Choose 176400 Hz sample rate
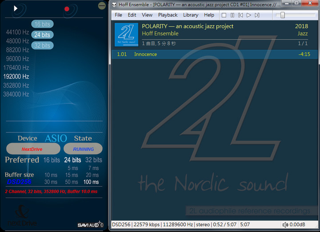 (x=16, y=67)
